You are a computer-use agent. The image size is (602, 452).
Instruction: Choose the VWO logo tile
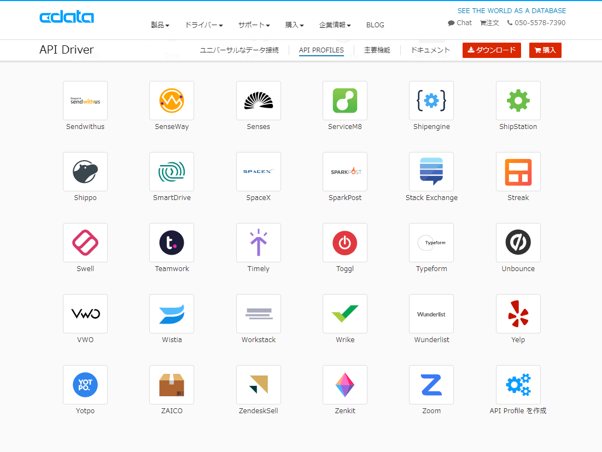[x=85, y=314]
